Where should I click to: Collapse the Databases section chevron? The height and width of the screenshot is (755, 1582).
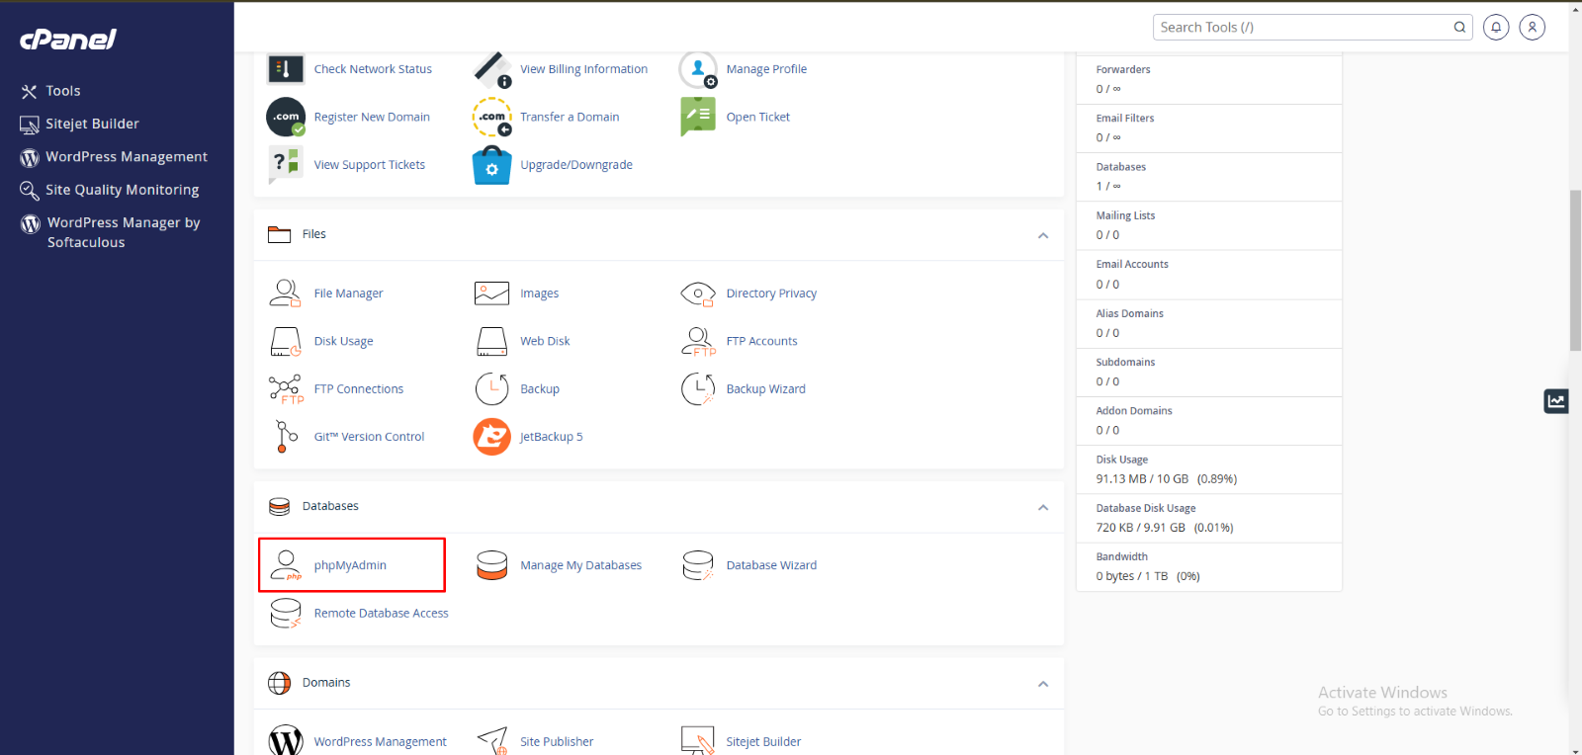[1042, 507]
